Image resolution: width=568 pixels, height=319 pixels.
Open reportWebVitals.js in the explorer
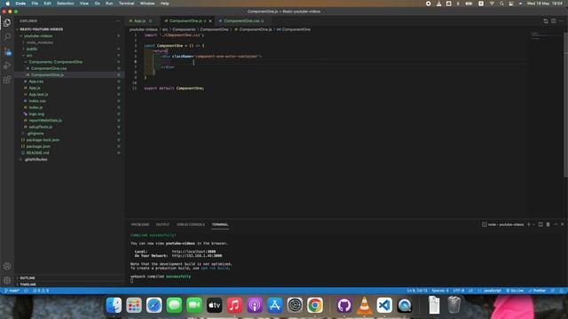(45, 121)
